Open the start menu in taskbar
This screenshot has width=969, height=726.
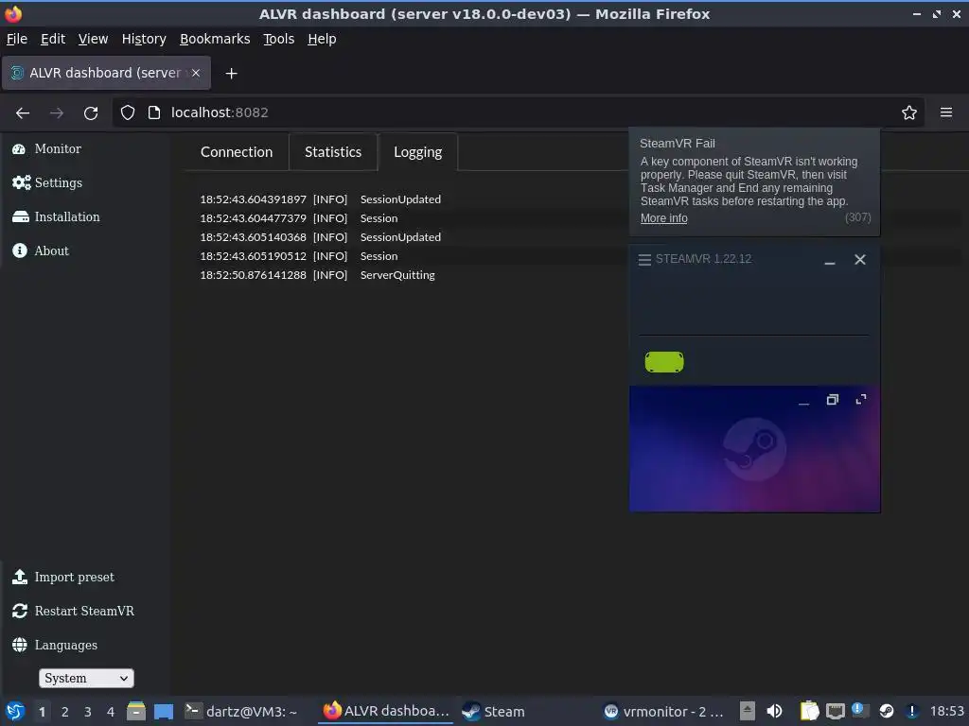click(x=15, y=711)
